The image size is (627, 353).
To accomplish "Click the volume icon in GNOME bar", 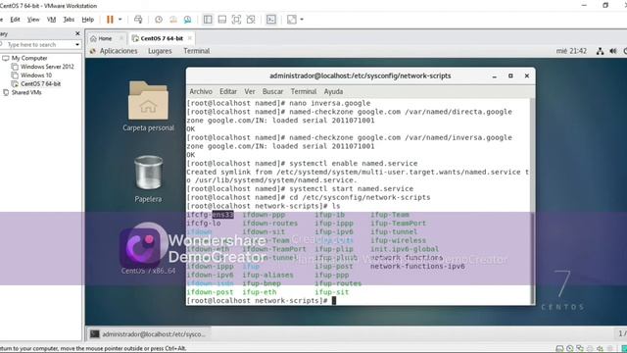I will click(x=613, y=51).
